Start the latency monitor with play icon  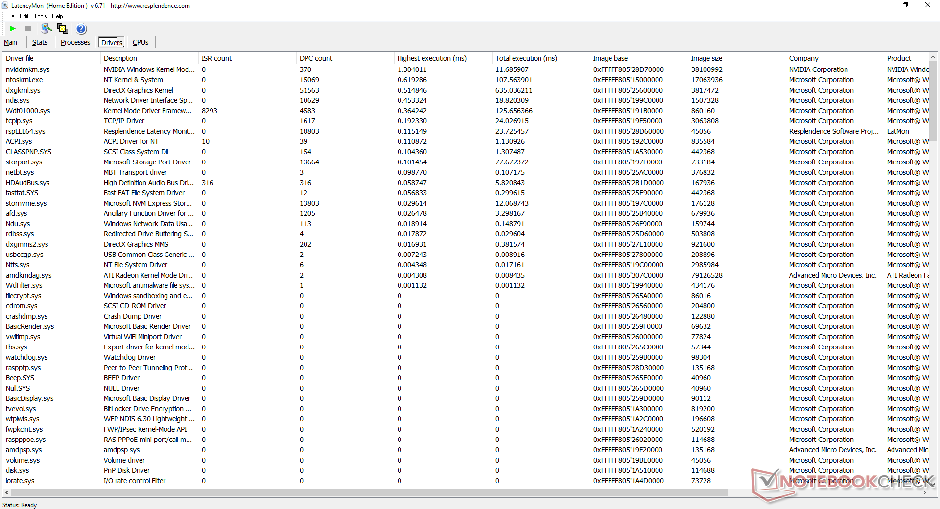tap(13, 29)
